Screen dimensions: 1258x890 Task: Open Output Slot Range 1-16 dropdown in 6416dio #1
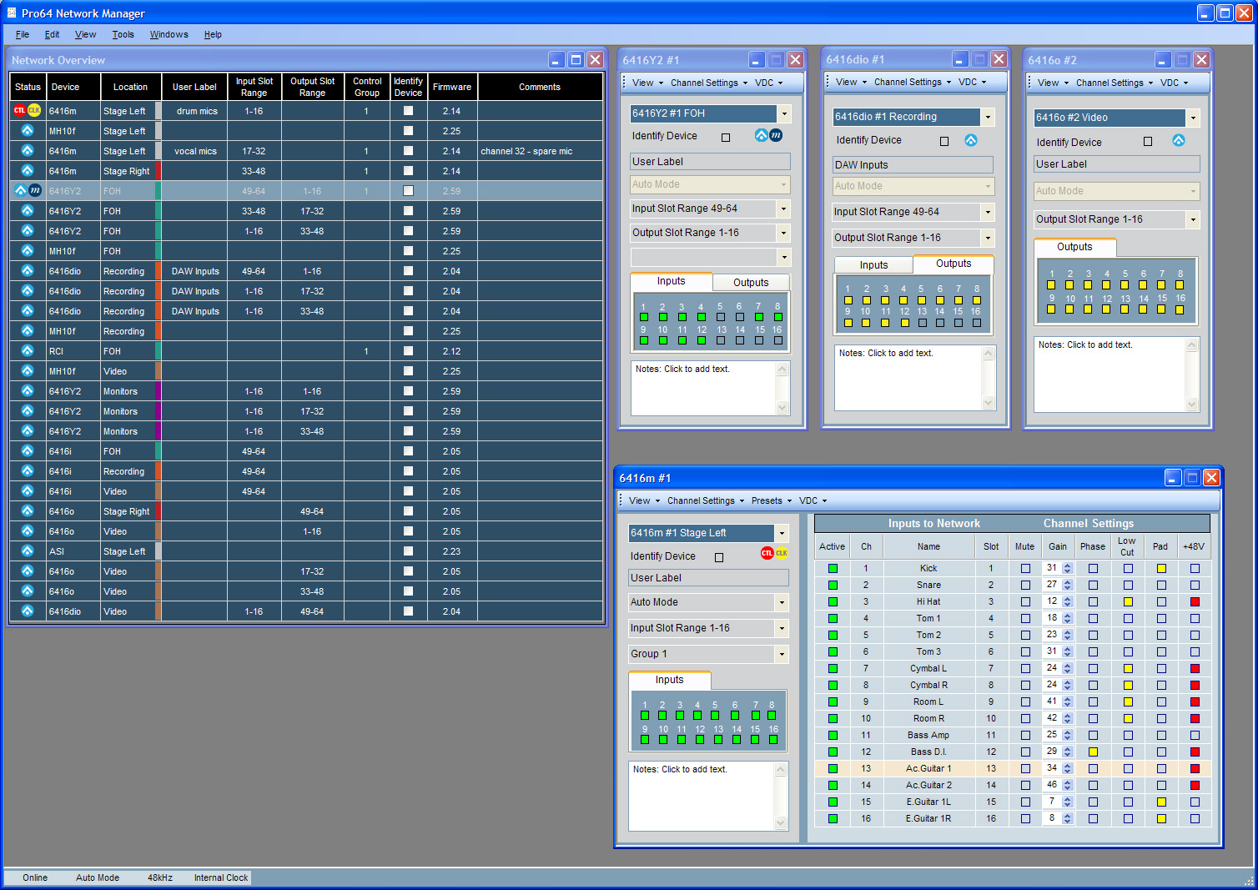click(x=988, y=238)
